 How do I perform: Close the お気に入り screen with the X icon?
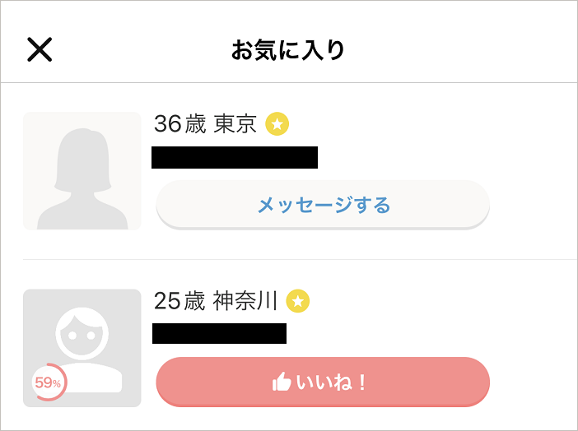[x=40, y=49]
